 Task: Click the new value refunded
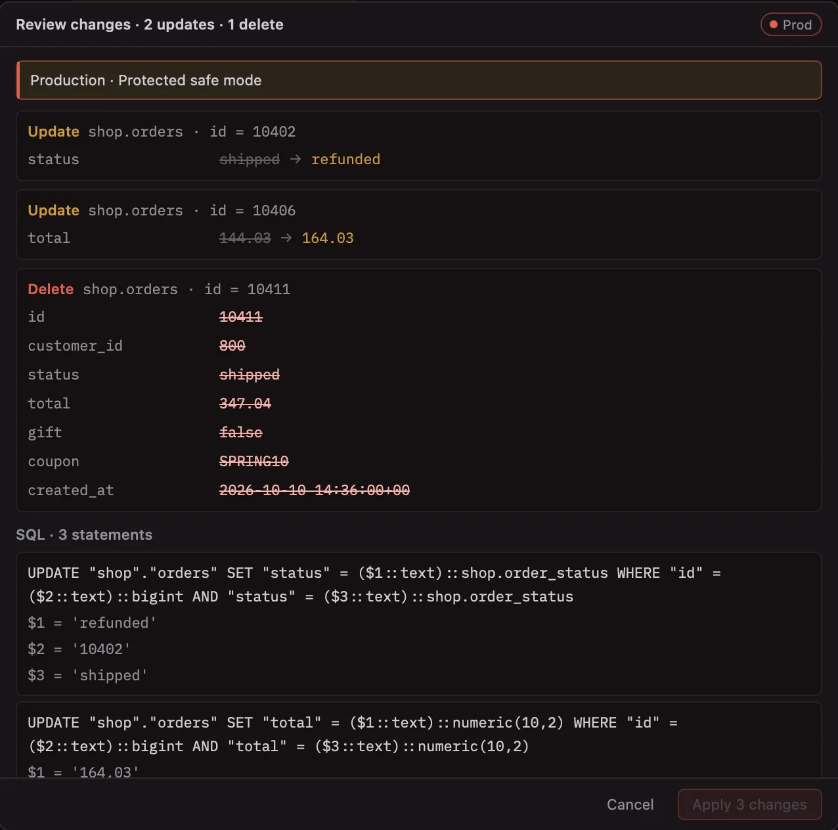tap(345, 160)
